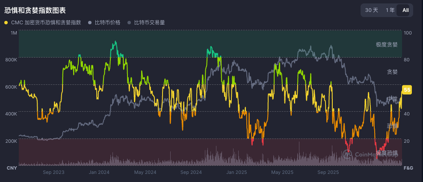423x182 pixels.
Task: Switch to the 30天 time range
Action: tap(371, 10)
